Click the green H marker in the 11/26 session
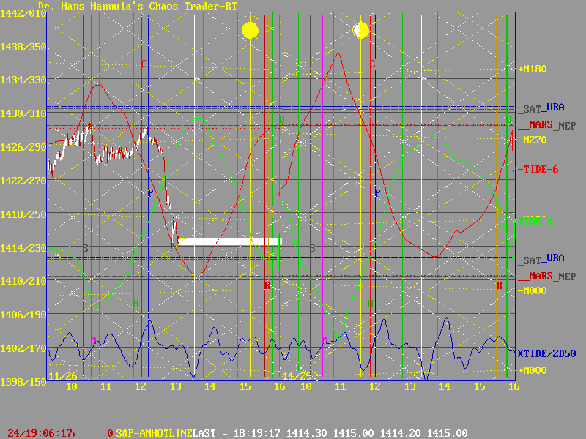 point(136,304)
